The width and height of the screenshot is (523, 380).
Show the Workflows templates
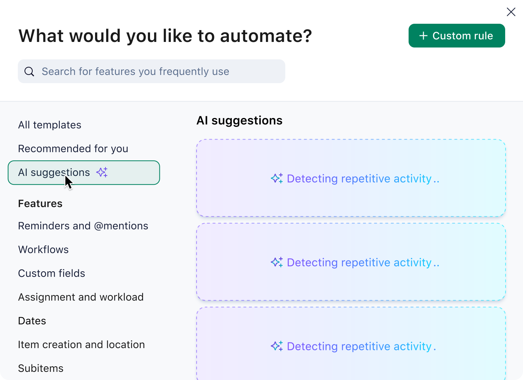tap(43, 250)
